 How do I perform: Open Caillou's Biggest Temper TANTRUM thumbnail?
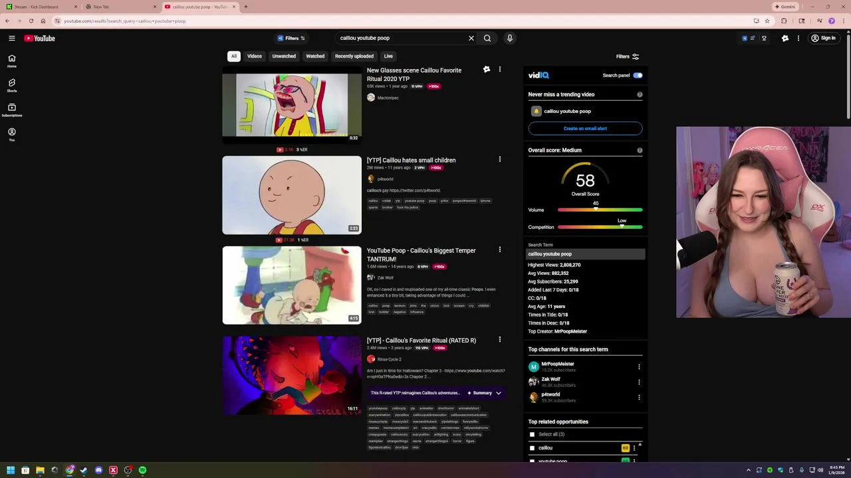coord(292,285)
